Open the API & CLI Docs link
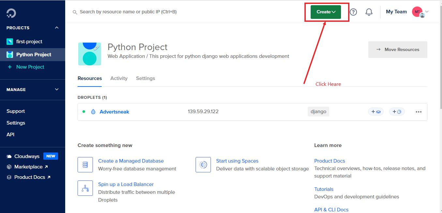 click(331, 210)
